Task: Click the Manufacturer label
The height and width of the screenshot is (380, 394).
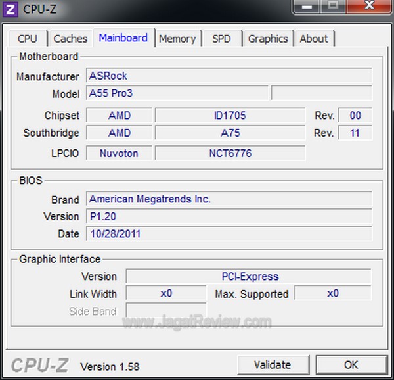Action: (48, 77)
